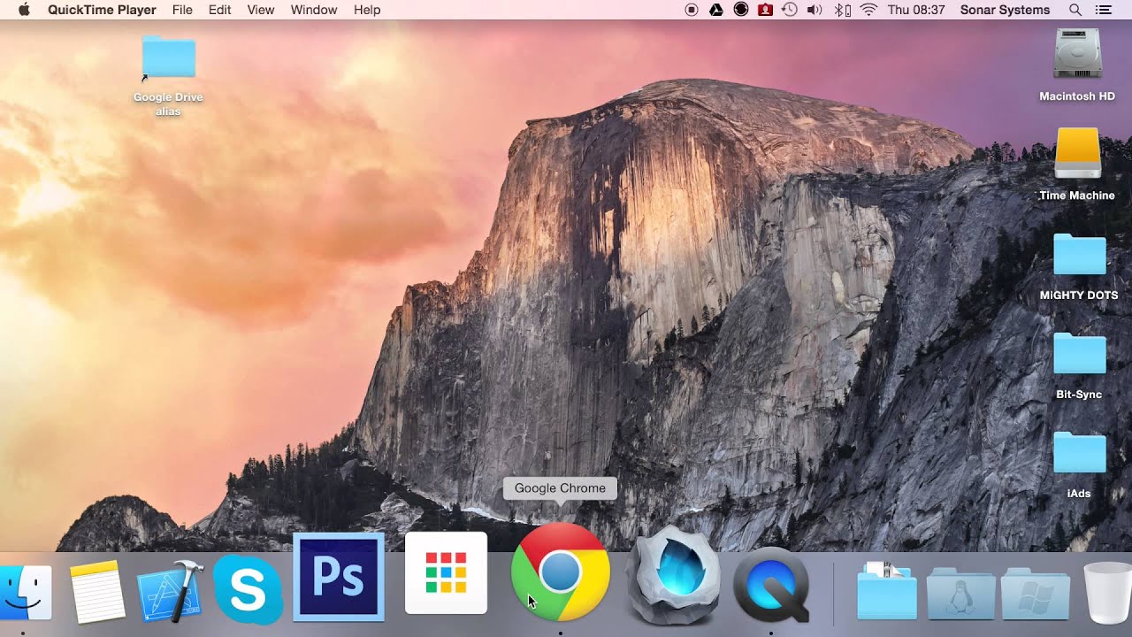Launch Google Chrome from the Dock
Image resolution: width=1132 pixels, height=637 pixels.
click(561, 572)
